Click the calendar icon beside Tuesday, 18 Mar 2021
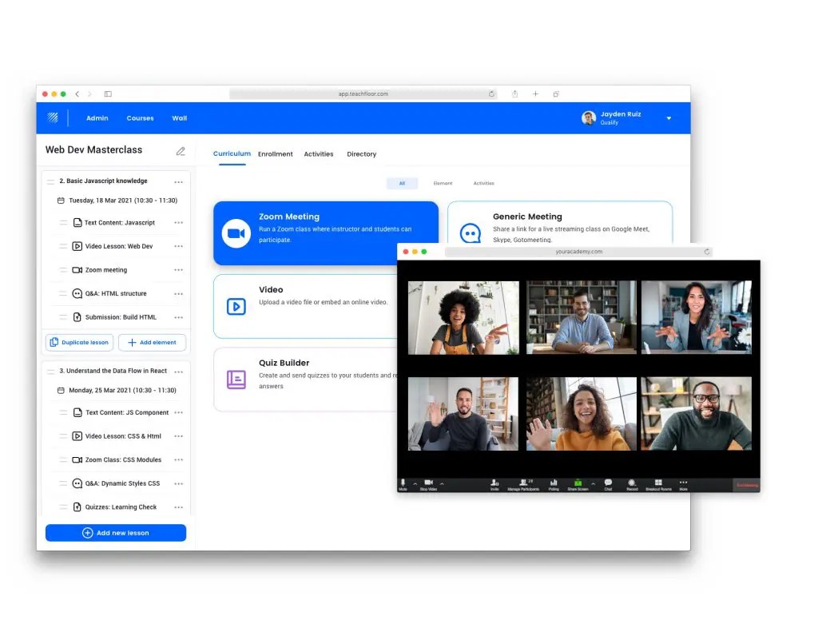818x636 pixels. tap(61, 201)
